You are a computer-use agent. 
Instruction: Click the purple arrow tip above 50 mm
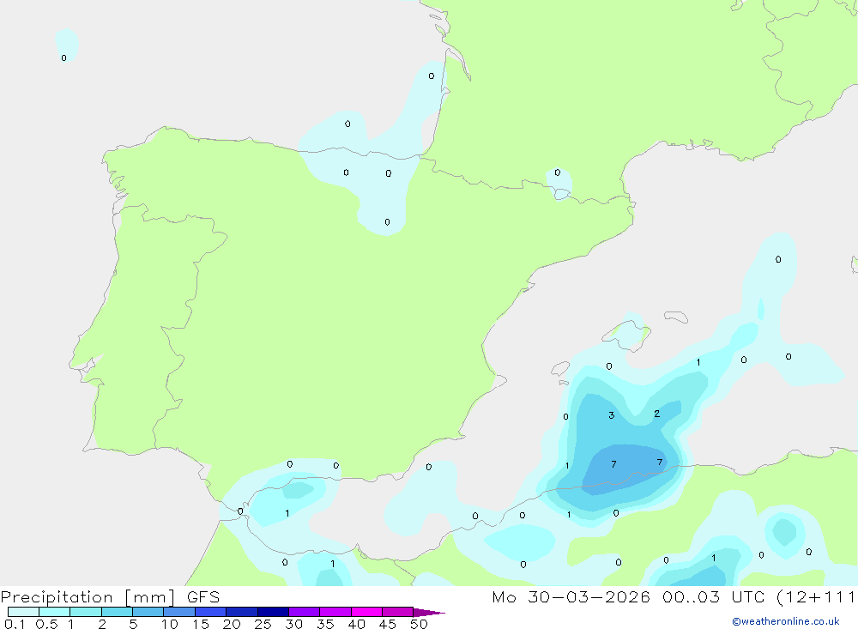(429, 613)
